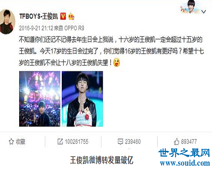Click the comment bubble icon

click(120, 142)
